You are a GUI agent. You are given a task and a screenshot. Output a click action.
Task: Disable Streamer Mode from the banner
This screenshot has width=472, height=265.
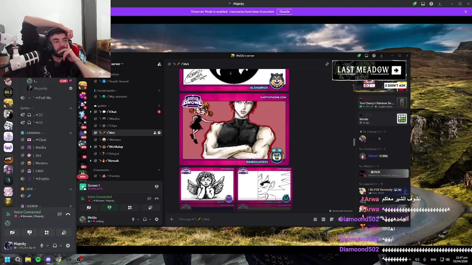285,12
